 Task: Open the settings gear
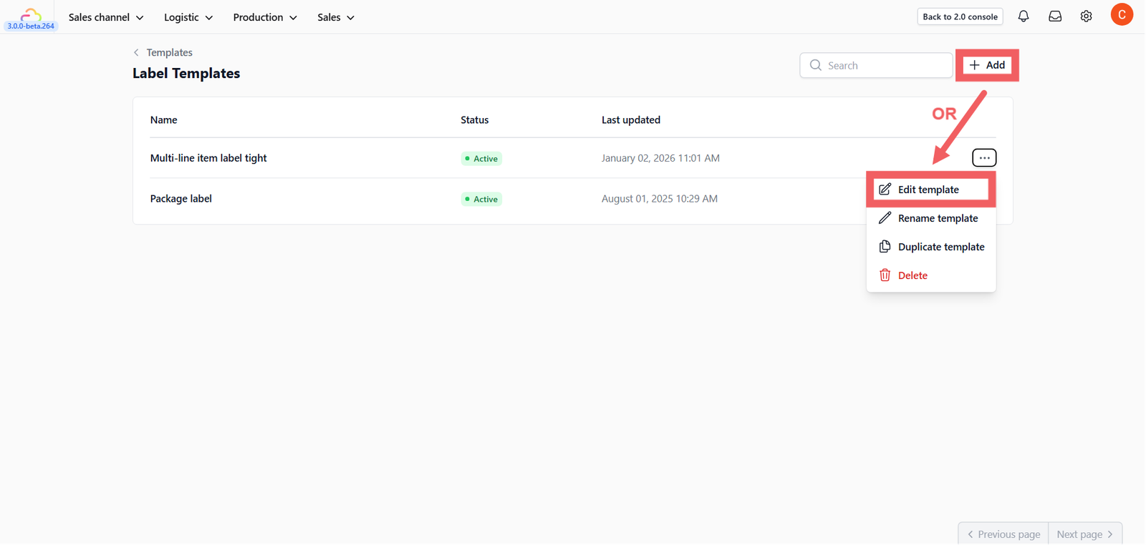1087,16
